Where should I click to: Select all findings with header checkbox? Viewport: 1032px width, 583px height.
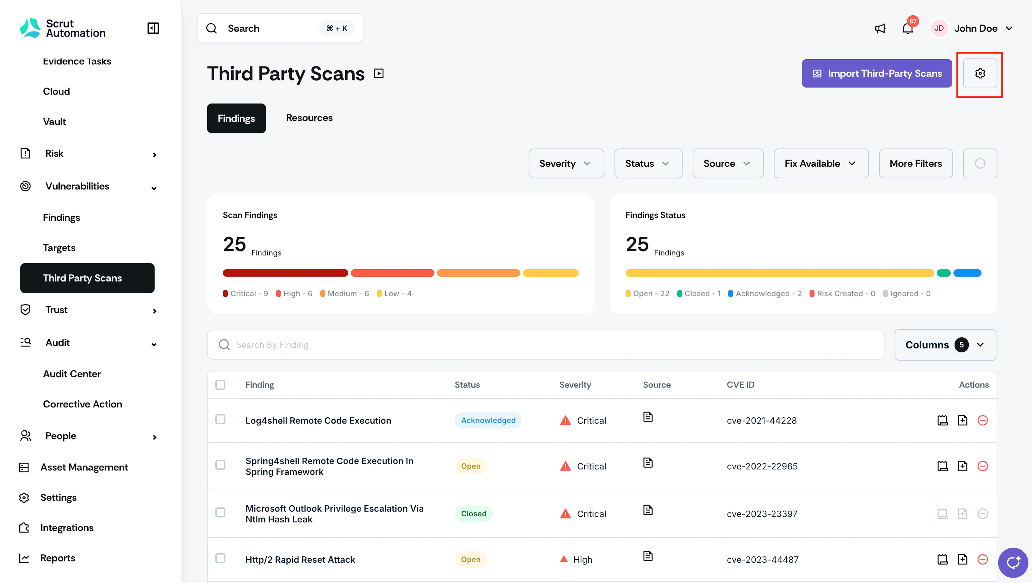[220, 385]
